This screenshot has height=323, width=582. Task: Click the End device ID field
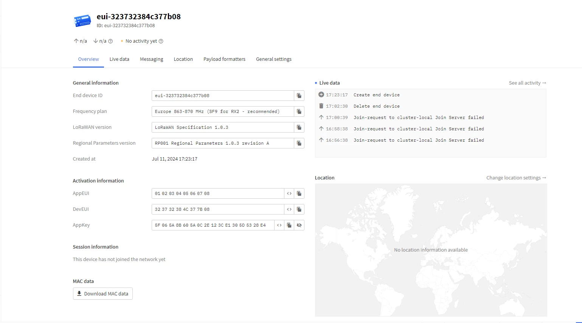[223, 96]
